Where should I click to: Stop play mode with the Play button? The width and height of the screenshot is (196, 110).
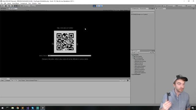point(95,6)
